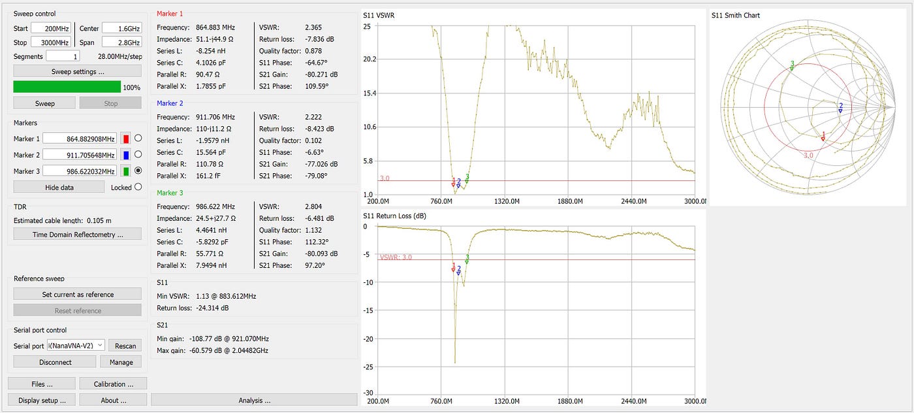The image size is (914, 413).
Task: Click marker 1 on VSWR chart
Action: coord(454,181)
